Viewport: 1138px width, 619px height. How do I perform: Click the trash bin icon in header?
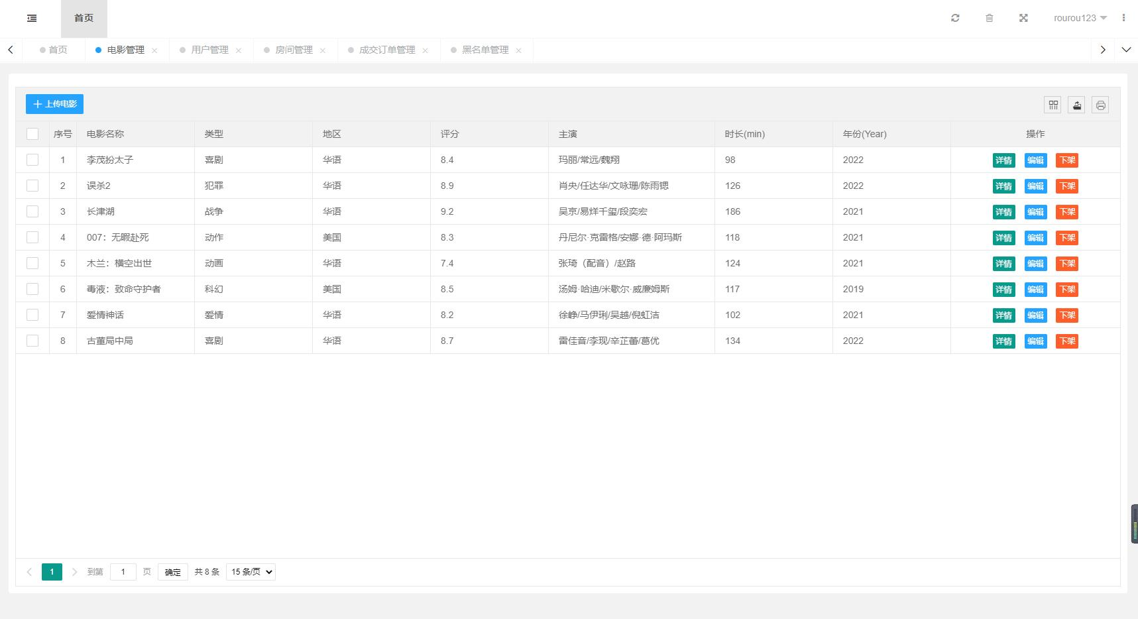[989, 18]
